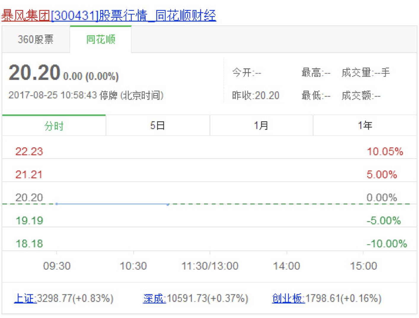Click the price line's start point at 09:30
Viewport: 419px width, 318px height.
57,204
